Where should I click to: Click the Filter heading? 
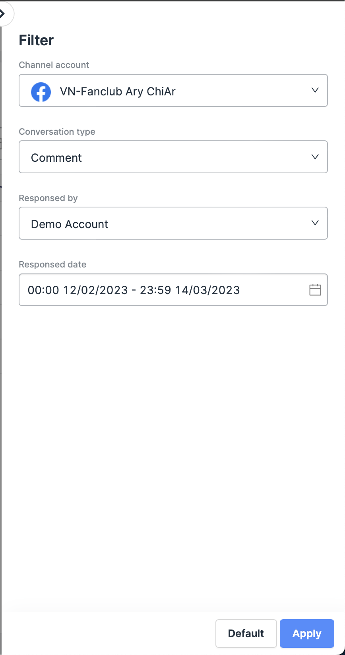36,40
